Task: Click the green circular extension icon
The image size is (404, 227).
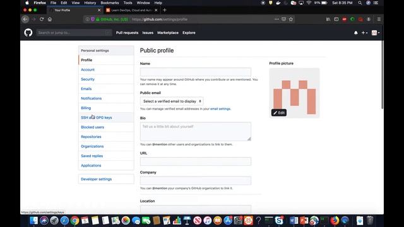Action: pyautogui.click(x=352, y=20)
